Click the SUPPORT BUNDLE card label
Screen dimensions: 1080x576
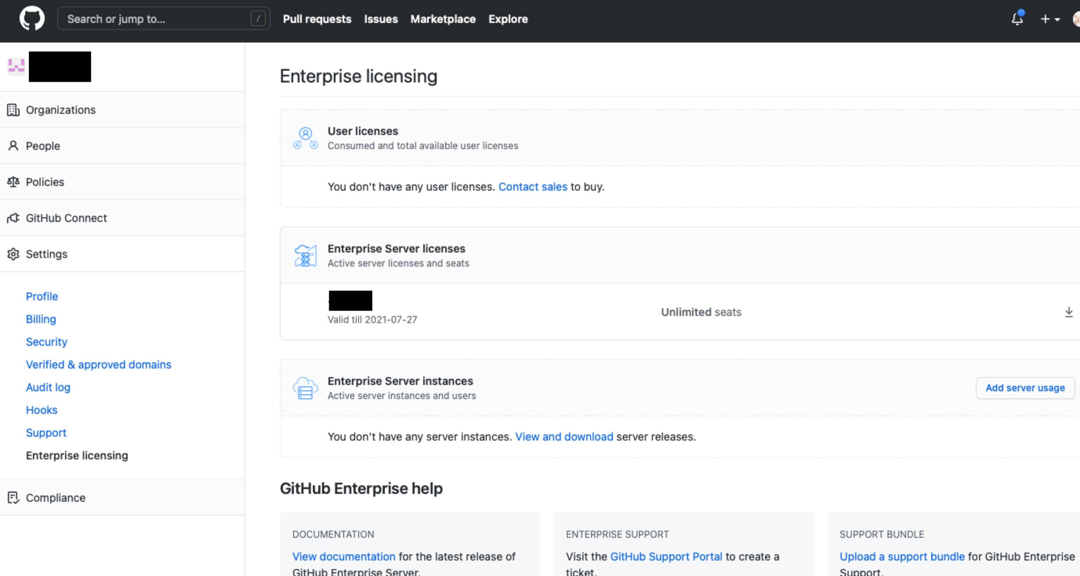pyautogui.click(x=882, y=534)
